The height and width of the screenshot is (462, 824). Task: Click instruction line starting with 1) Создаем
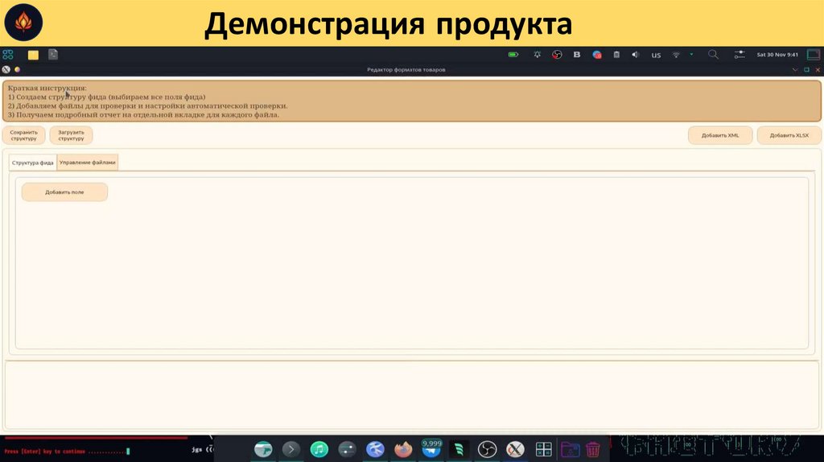tap(107, 97)
